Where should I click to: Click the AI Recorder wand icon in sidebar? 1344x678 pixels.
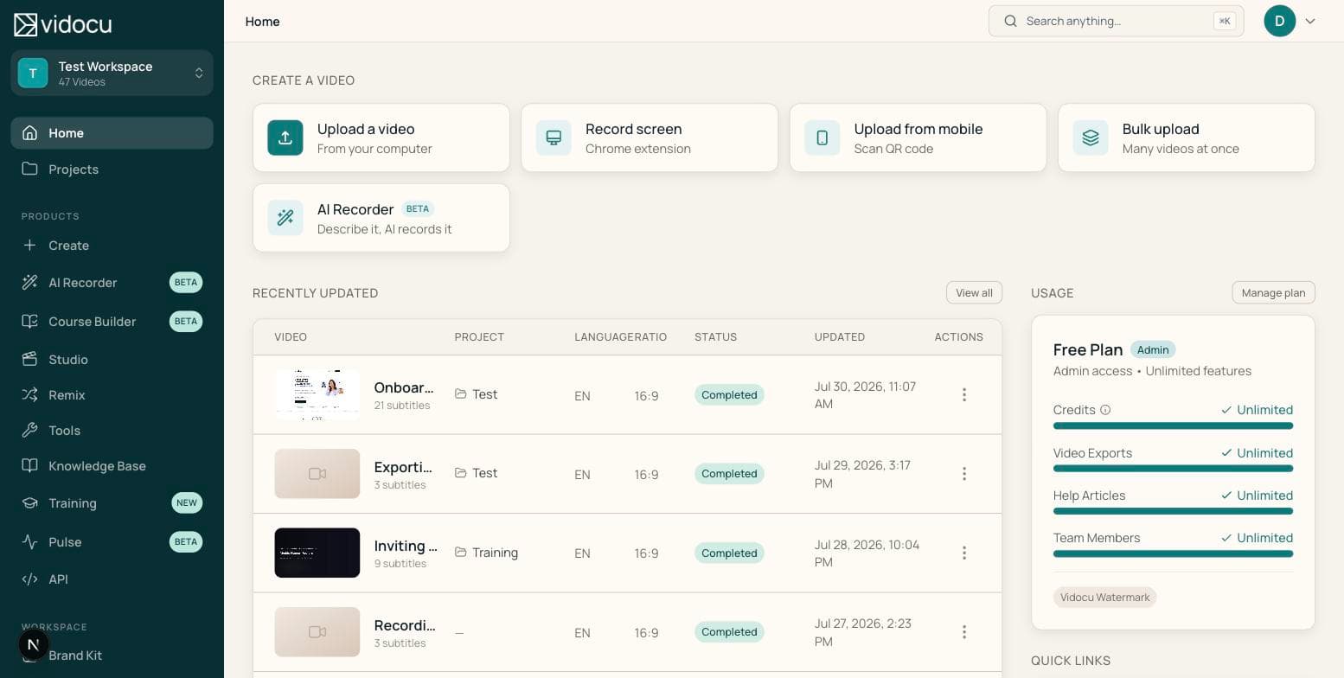(x=30, y=283)
